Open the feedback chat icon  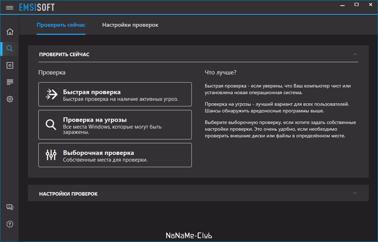tap(10, 207)
